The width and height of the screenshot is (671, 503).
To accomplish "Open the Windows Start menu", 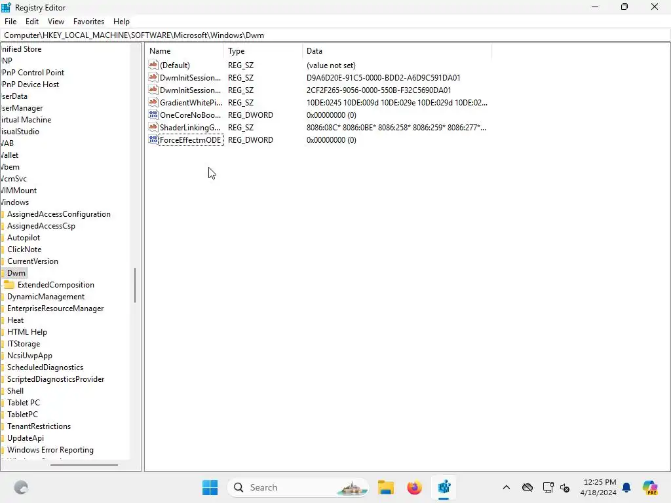I will pos(210,487).
